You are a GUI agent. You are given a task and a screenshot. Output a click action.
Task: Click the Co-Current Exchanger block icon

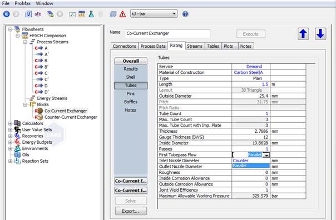(x=39, y=111)
